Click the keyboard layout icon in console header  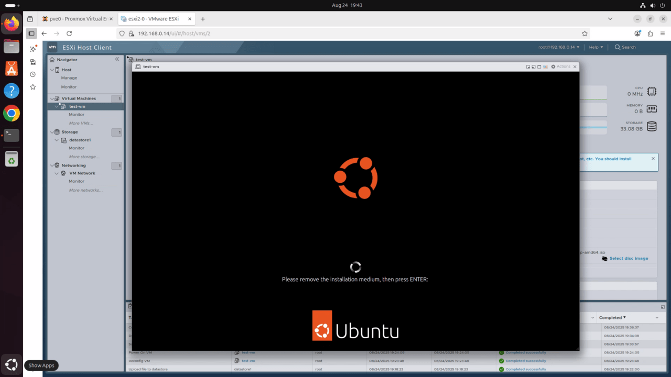point(545,67)
